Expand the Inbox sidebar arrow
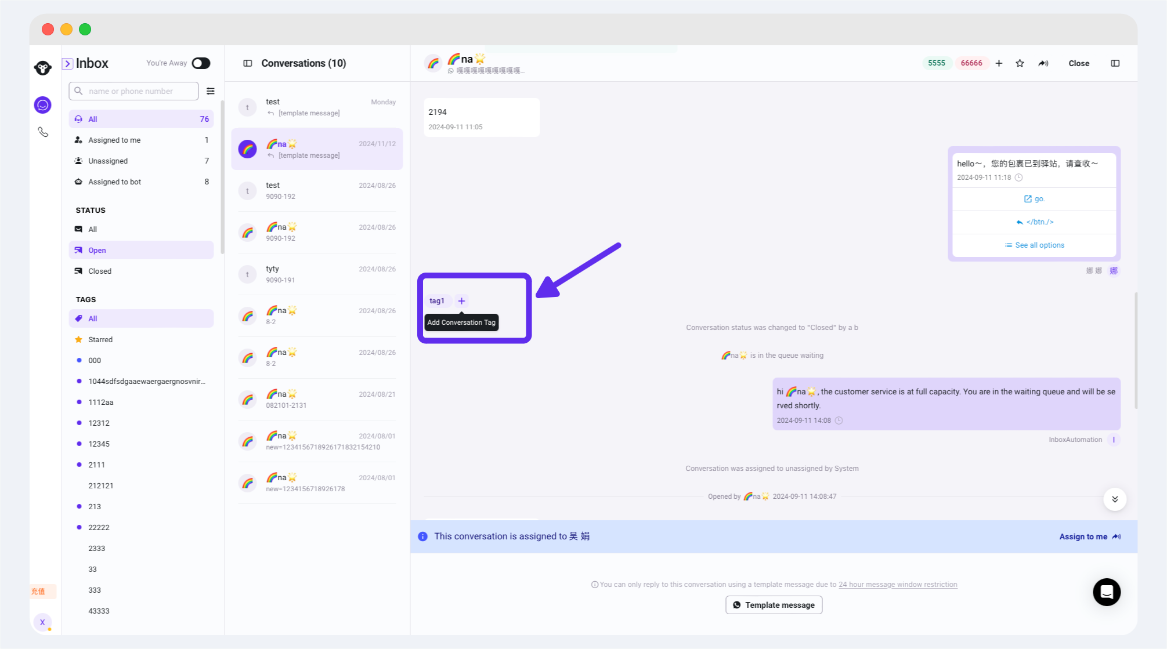The image size is (1167, 649). [68, 63]
